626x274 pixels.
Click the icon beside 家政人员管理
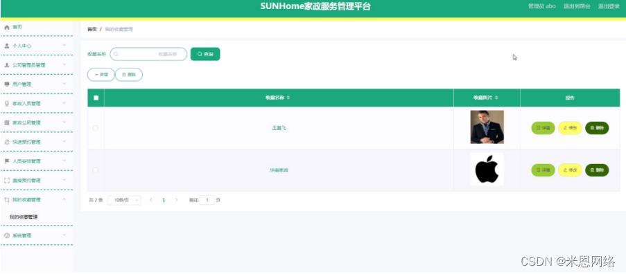tap(6, 104)
